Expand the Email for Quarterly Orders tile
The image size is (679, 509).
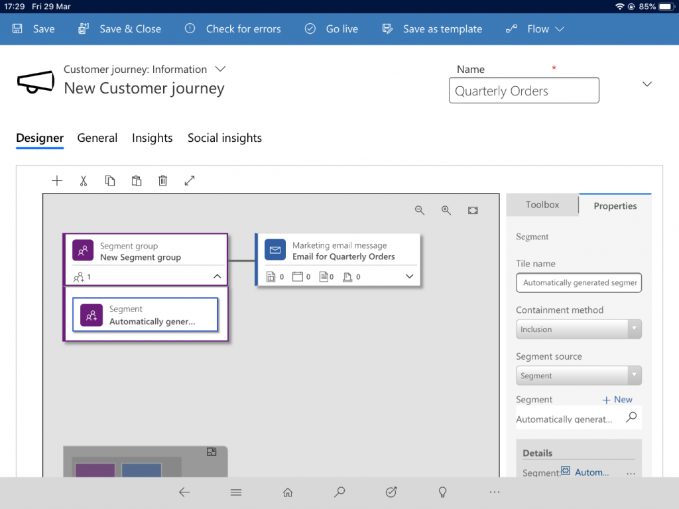[409, 276]
